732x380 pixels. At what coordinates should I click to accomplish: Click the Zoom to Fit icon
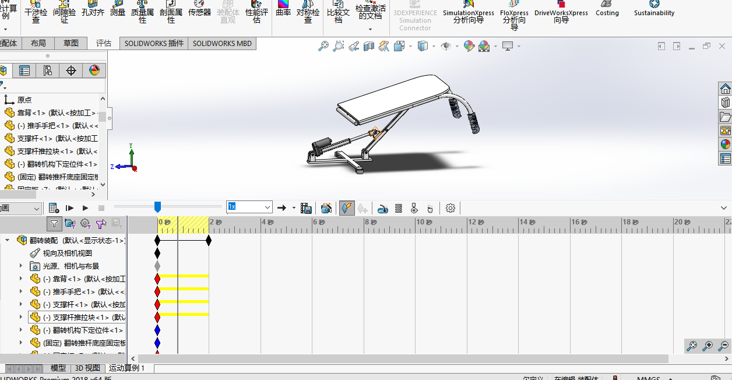[323, 46]
